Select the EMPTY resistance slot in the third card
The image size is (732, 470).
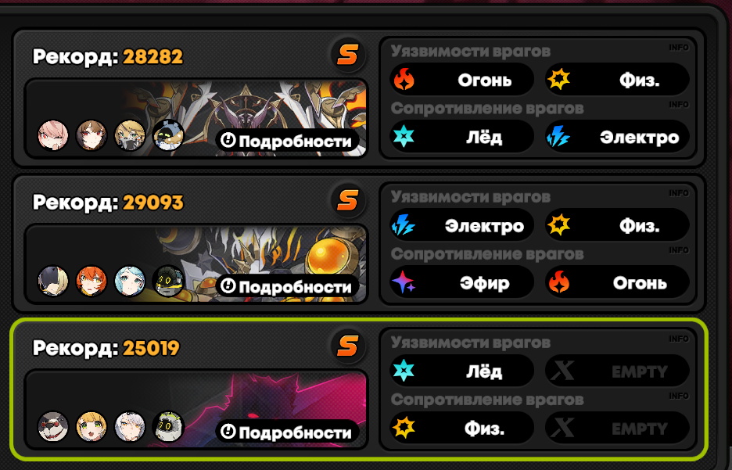tap(617, 428)
